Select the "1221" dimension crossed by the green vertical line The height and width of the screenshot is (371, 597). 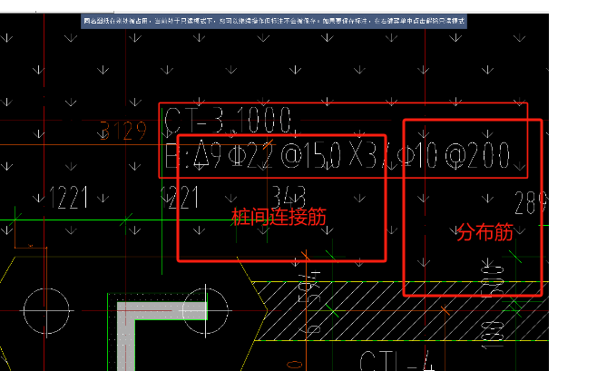click(x=180, y=197)
